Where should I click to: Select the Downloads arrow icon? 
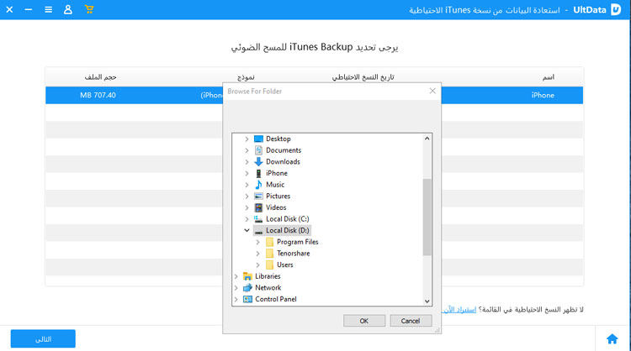coord(258,162)
